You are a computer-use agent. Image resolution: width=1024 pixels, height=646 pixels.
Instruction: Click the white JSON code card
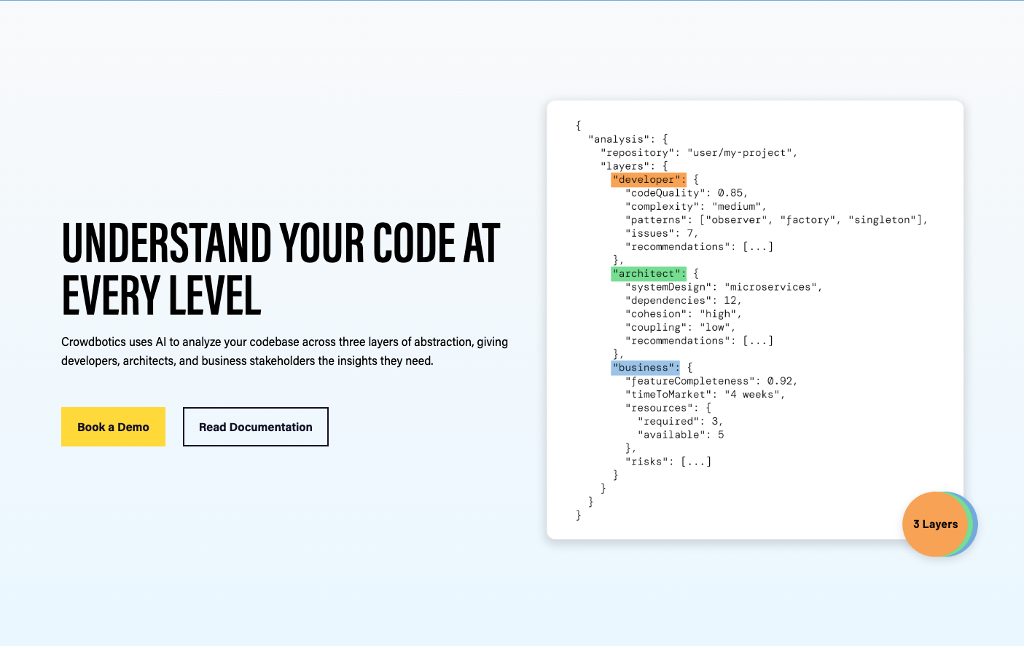click(755, 320)
